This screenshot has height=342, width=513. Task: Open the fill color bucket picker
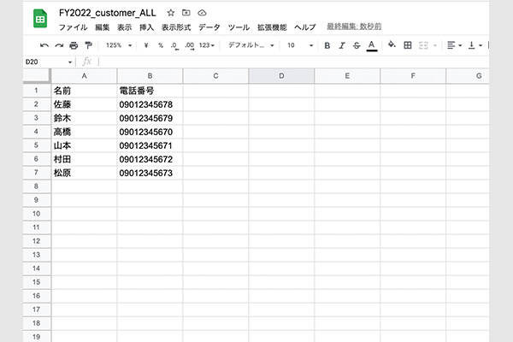point(392,45)
